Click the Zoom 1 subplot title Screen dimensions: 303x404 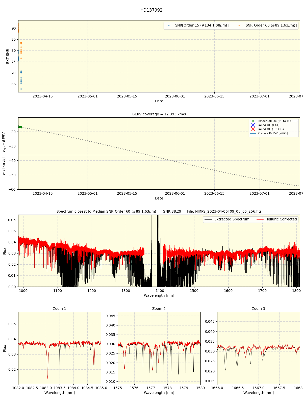click(x=60, y=309)
